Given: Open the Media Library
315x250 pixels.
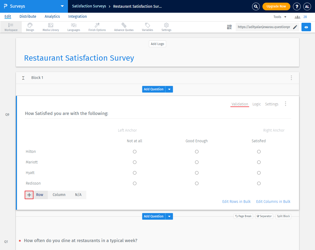Looking at the screenshot, I should pyautogui.click(x=50, y=27).
